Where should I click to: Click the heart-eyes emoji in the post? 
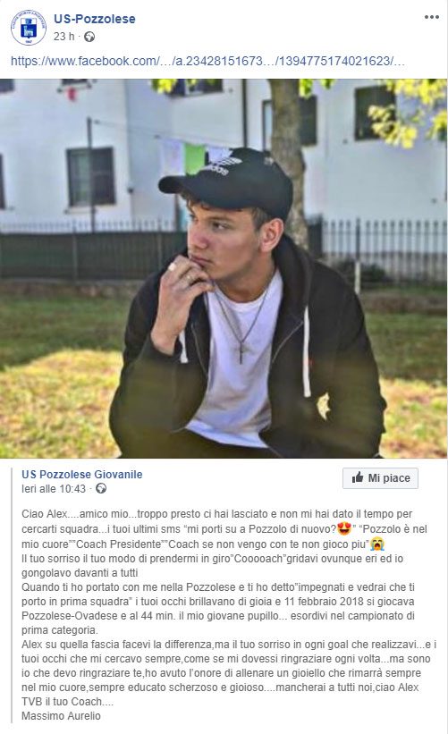pos(344,529)
